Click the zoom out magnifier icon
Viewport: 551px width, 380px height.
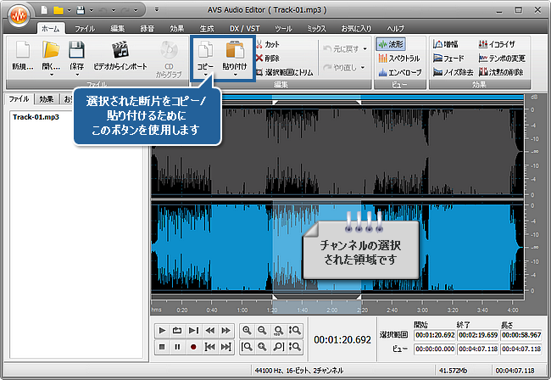coord(263,331)
